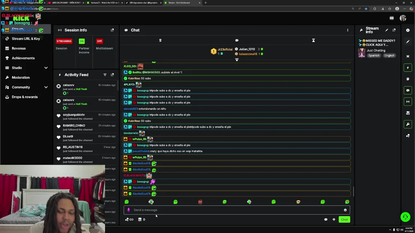Viewport: 415px width, 233px height.
Task: Open the hamburger sidebar menu
Action: click(7, 18)
